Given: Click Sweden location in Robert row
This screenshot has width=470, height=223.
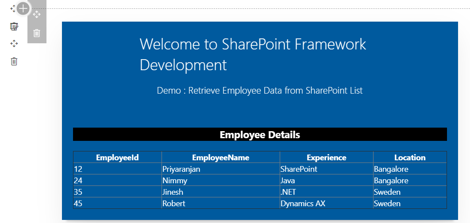Looking at the screenshot, I should pyautogui.click(x=410, y=203).
